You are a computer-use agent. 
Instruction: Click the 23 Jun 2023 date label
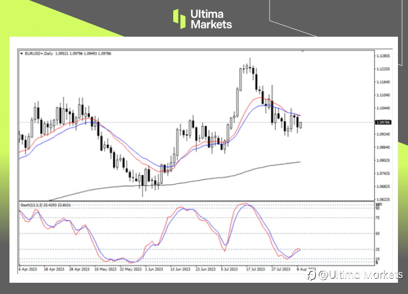[206, 269]
